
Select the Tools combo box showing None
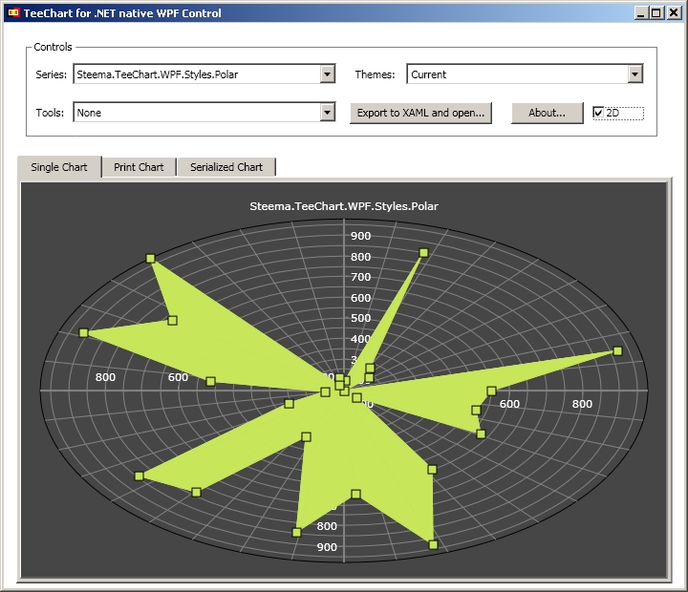(x=204, y=113)
